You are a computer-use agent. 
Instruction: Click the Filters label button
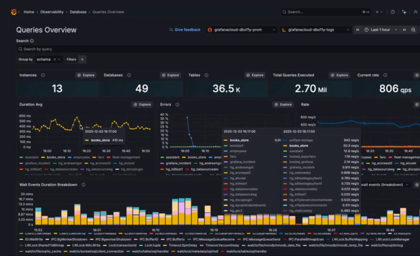pyautogui.click(x=71, y=59)
